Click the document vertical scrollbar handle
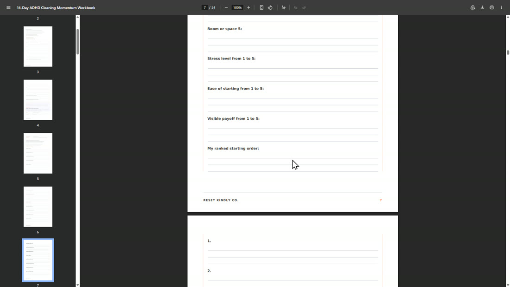 tap(508, 52)
